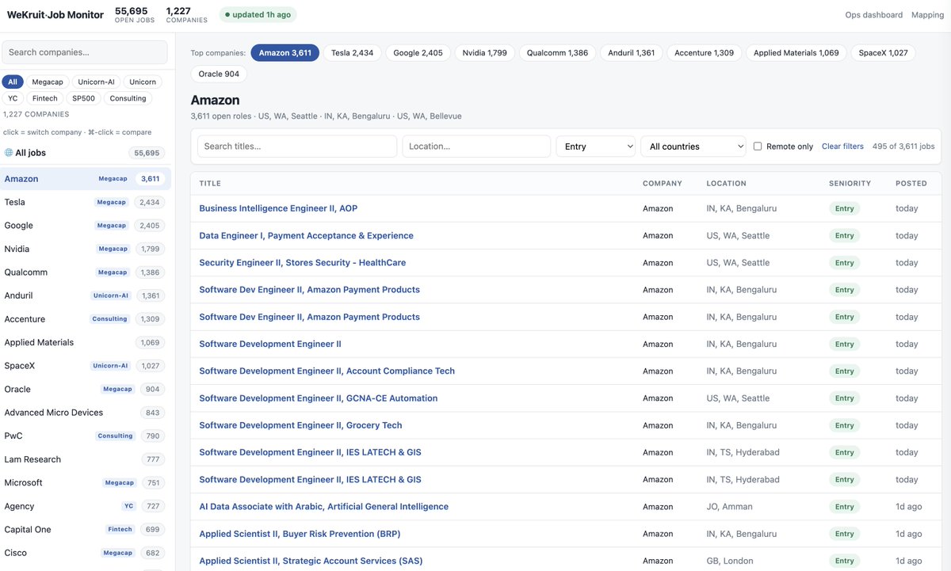This screenshot has height=571, width=951.
Task: Select Nvidia in the company sidebar
Action: 85,249
